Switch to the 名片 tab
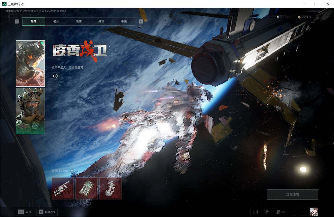The image size is (334, 217). click(56, 21)
